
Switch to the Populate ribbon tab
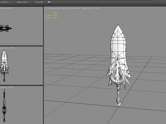[x=39, y=2]
